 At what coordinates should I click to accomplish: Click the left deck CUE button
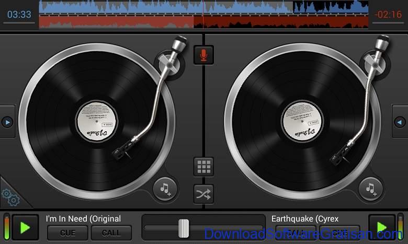click(67, 233)
